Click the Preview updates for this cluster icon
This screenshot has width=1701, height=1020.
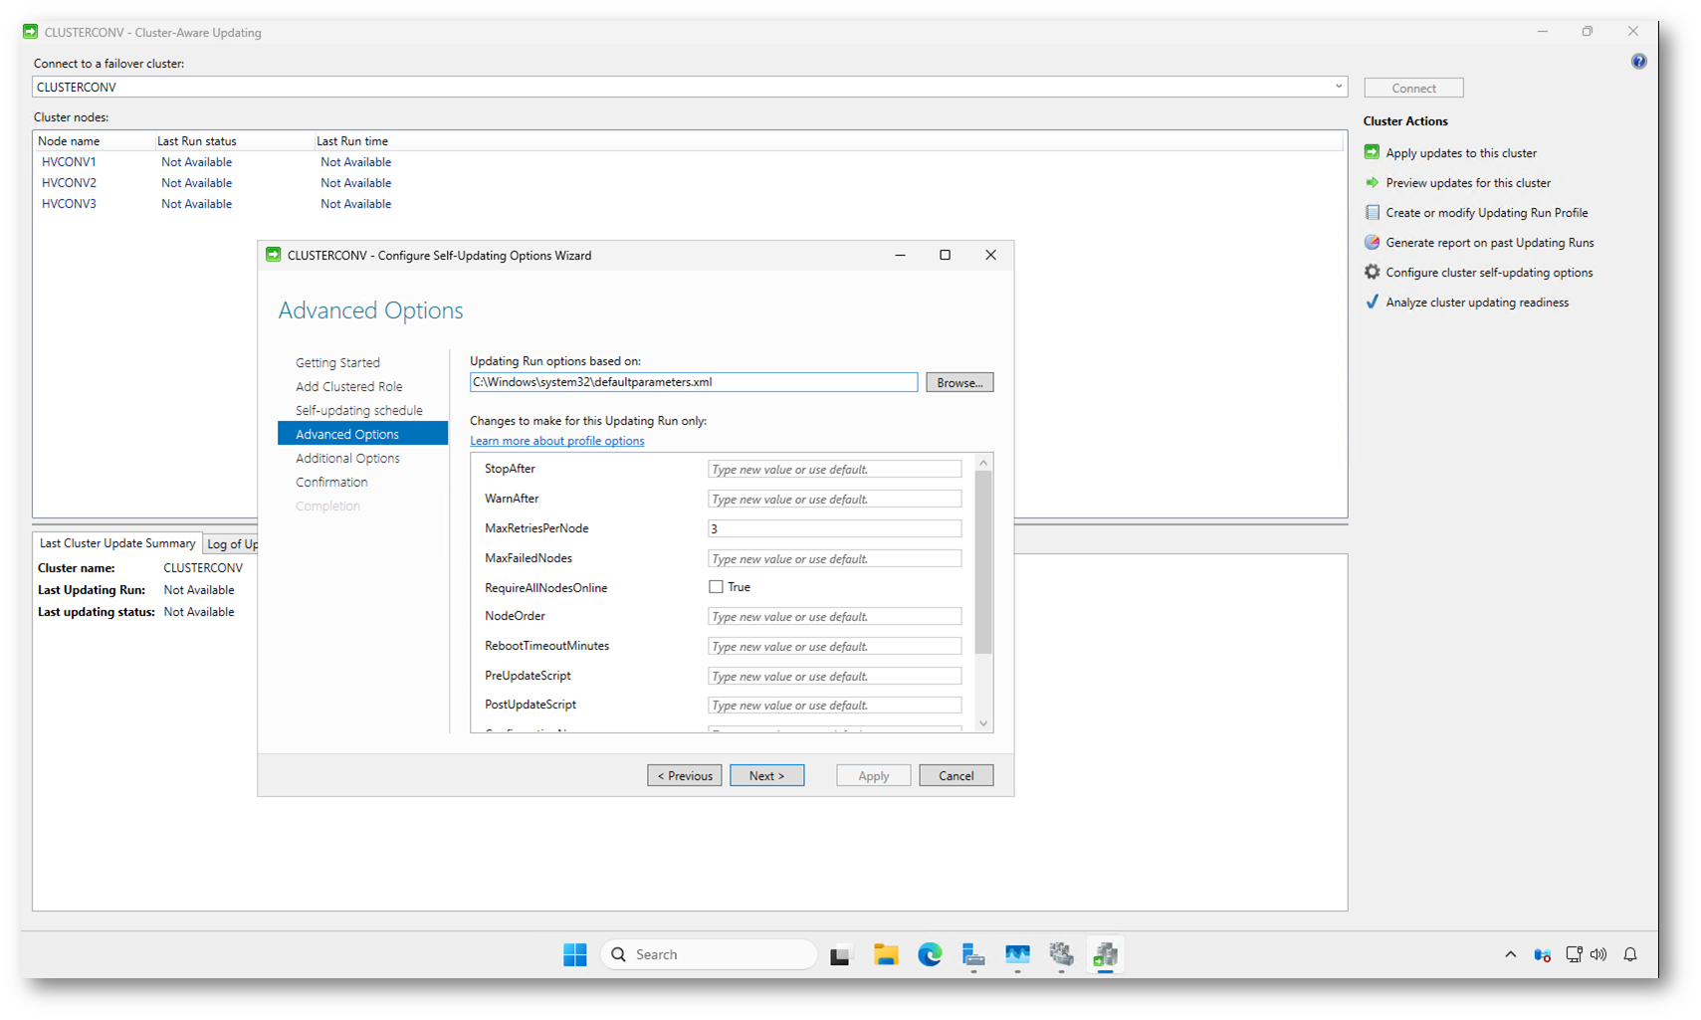point(1372,183)
